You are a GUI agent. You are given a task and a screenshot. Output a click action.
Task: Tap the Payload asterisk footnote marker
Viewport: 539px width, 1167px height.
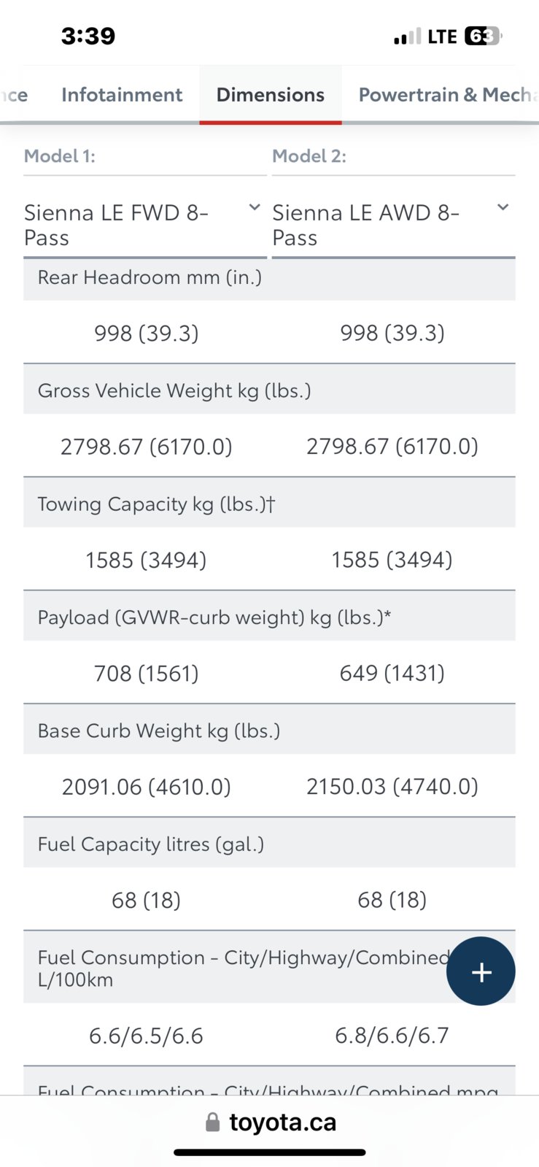(x=387, y=615)
